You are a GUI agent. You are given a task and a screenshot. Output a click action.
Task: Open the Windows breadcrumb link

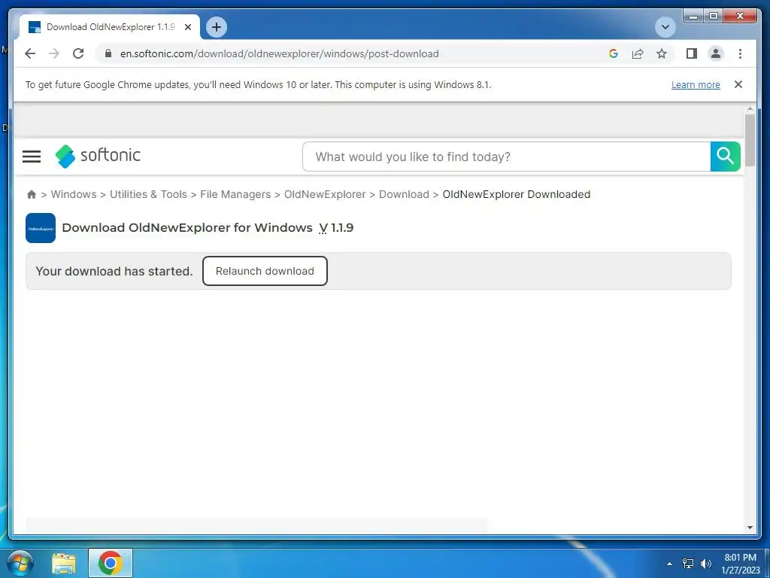[74, 194]
